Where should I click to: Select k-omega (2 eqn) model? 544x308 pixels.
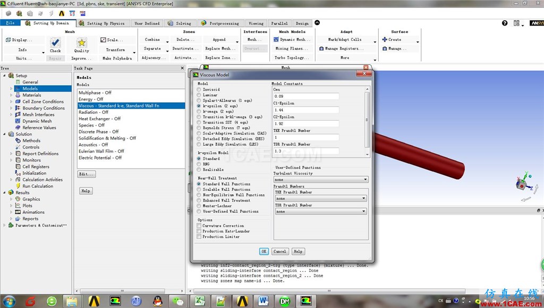click(199, 112)
